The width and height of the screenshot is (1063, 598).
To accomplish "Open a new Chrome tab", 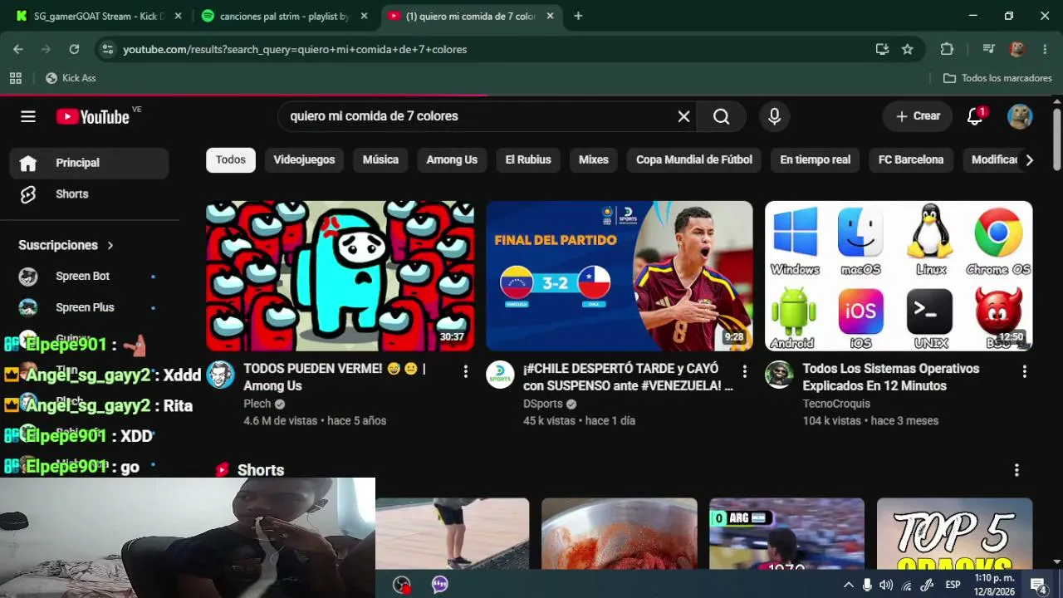I will [x=578, y=16].
